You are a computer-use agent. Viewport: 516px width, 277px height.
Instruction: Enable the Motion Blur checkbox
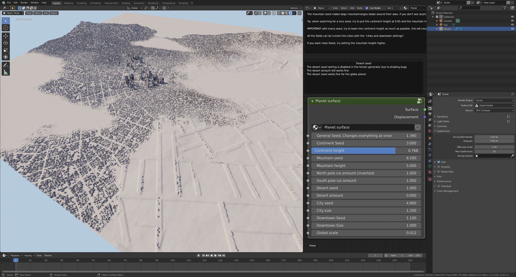tap(439, 171)
